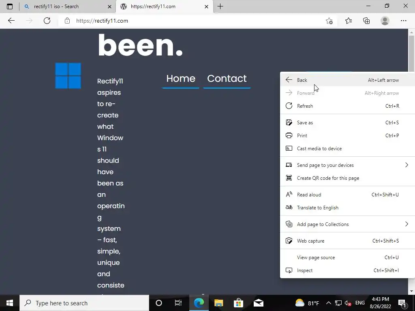The image size is (415, 311).
Task: View site information lock icon
Action: [x=67, y=21]
